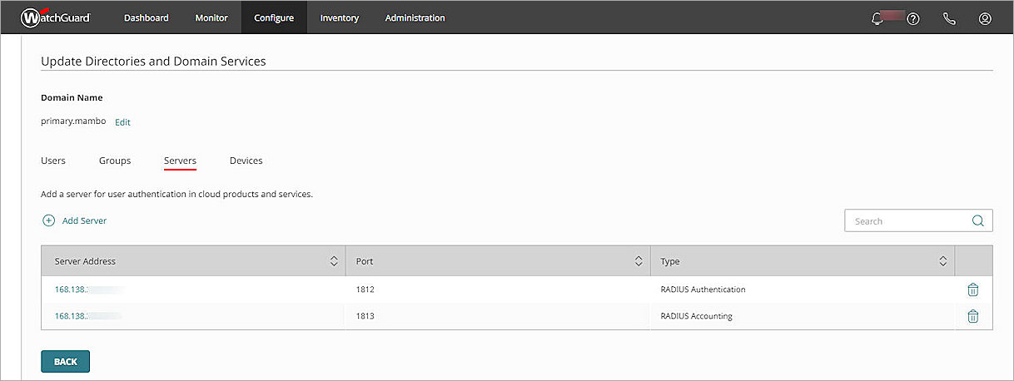Screen dimensions: 1014x381
Task: Open the Inventory menu
Action: point(339,17)
